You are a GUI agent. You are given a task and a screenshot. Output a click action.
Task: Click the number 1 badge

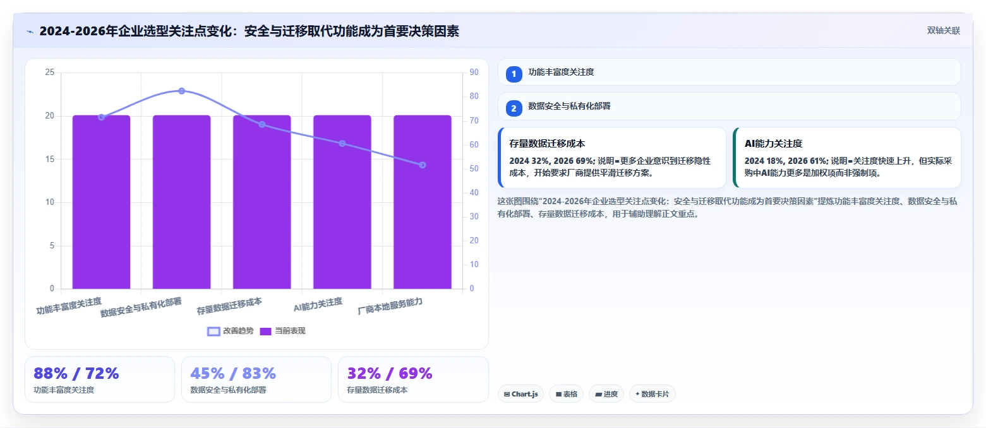pyautogui.click(x=514, y=73)
